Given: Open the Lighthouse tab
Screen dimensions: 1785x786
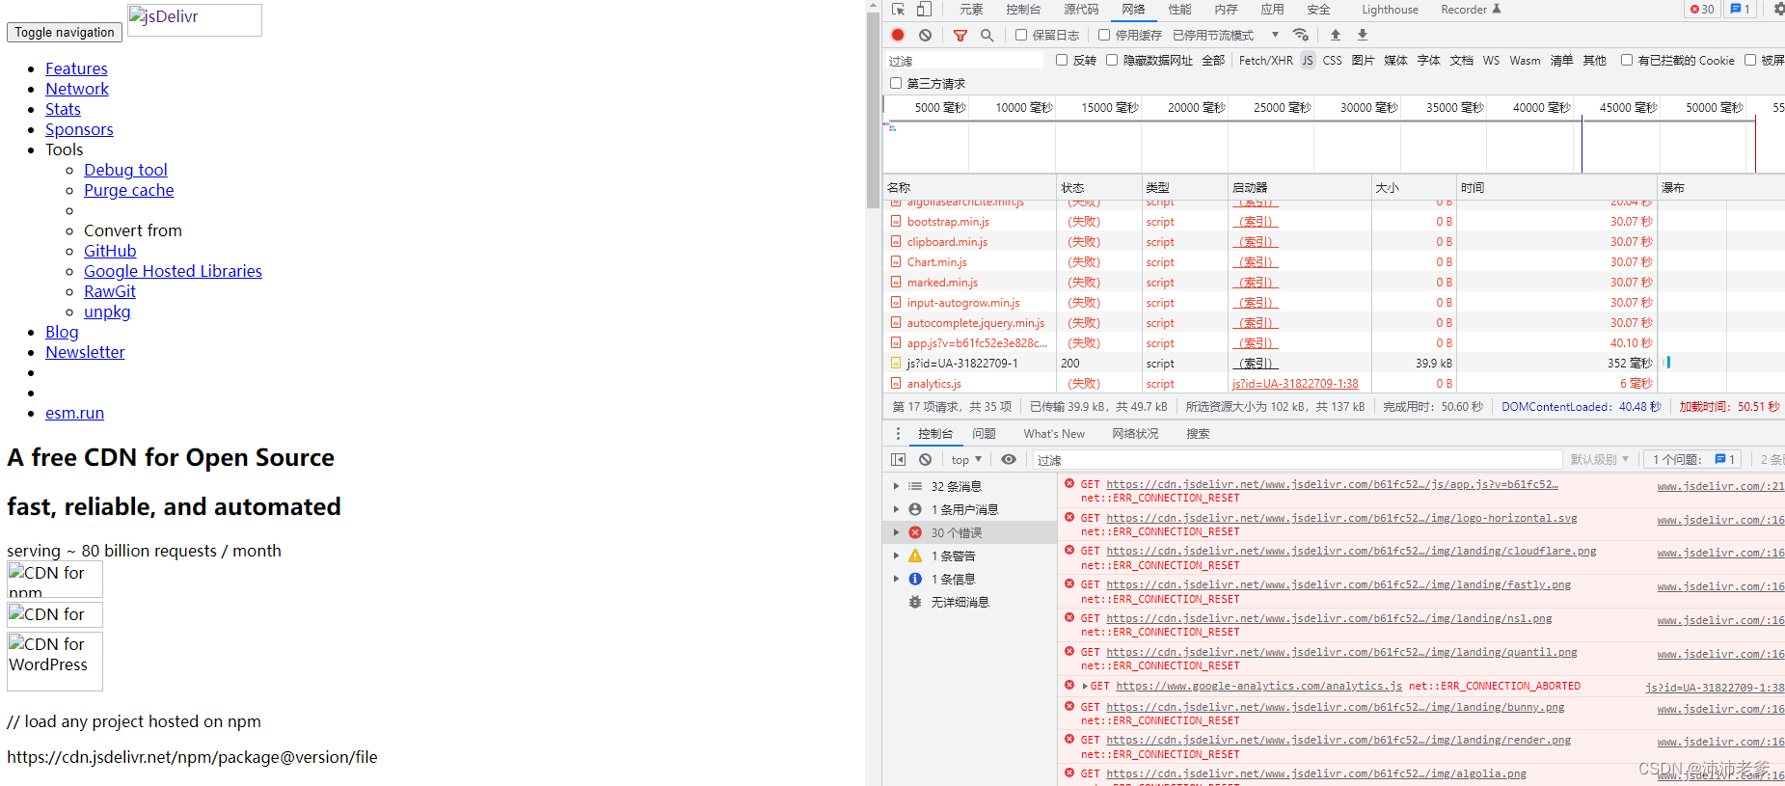Looking at the screenshot, I should (x=1390, y=10).
